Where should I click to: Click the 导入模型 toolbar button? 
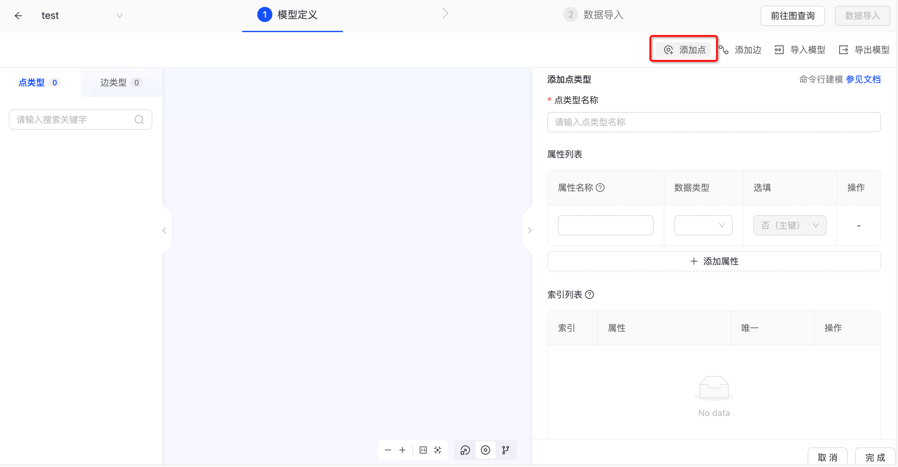[800, 50]
